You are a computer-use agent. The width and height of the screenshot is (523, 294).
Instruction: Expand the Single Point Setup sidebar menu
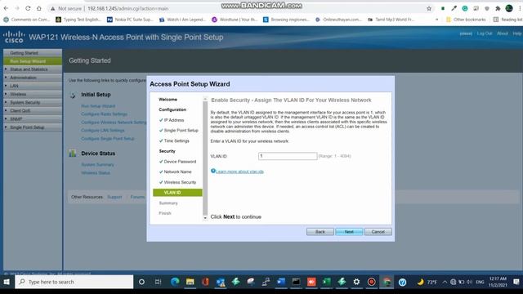point(33,127)
